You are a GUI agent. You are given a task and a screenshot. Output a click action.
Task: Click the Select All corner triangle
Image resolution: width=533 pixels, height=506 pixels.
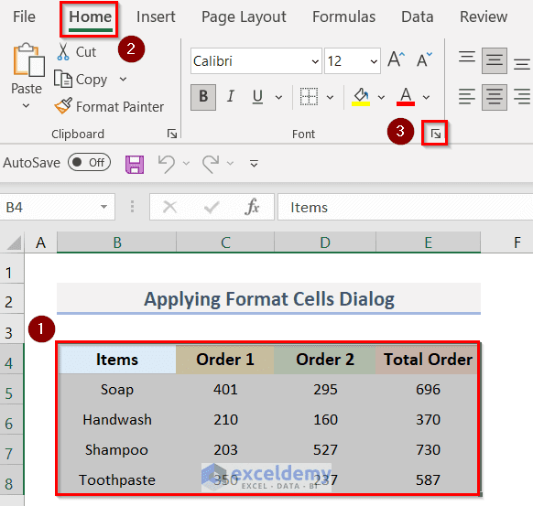click(x=14, y=242)
